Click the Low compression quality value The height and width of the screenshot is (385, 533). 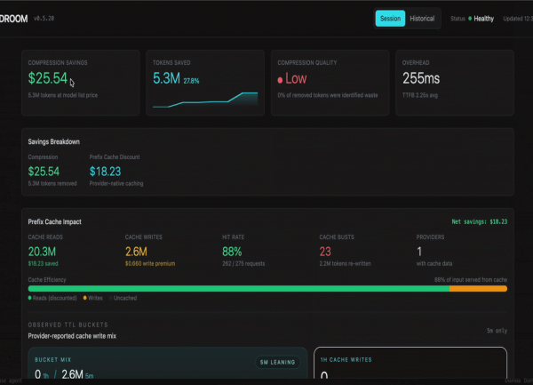coord(296,78)
